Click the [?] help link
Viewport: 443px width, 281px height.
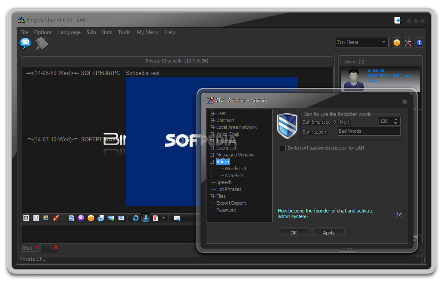[399, 215]
